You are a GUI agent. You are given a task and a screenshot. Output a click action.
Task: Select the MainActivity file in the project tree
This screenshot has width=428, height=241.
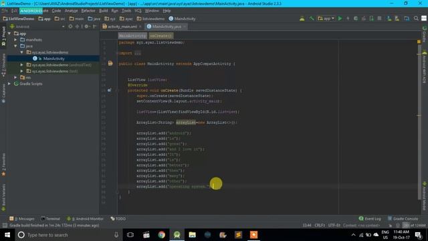coord(53,58)
